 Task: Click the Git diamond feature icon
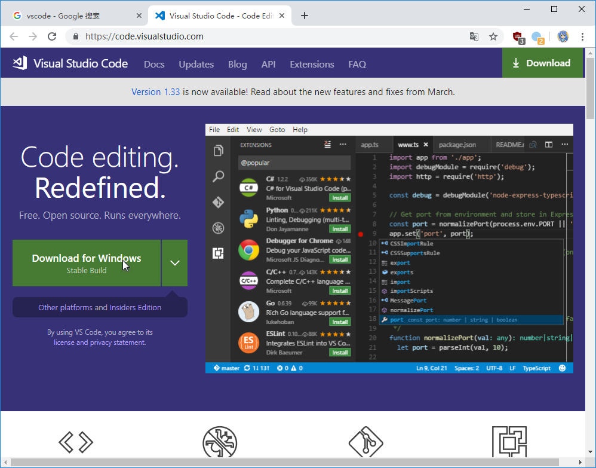pos(365,442)
